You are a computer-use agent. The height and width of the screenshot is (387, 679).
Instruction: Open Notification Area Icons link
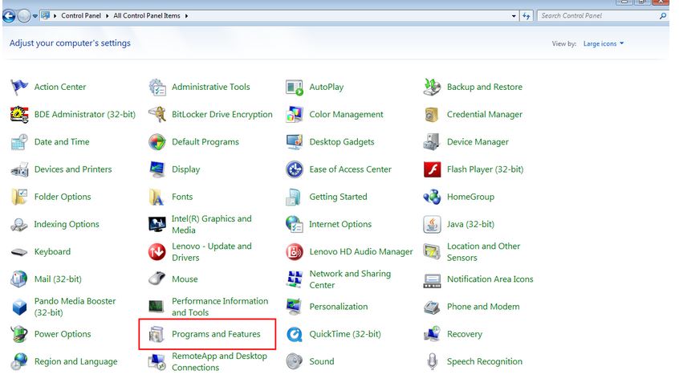coord(490,279)
